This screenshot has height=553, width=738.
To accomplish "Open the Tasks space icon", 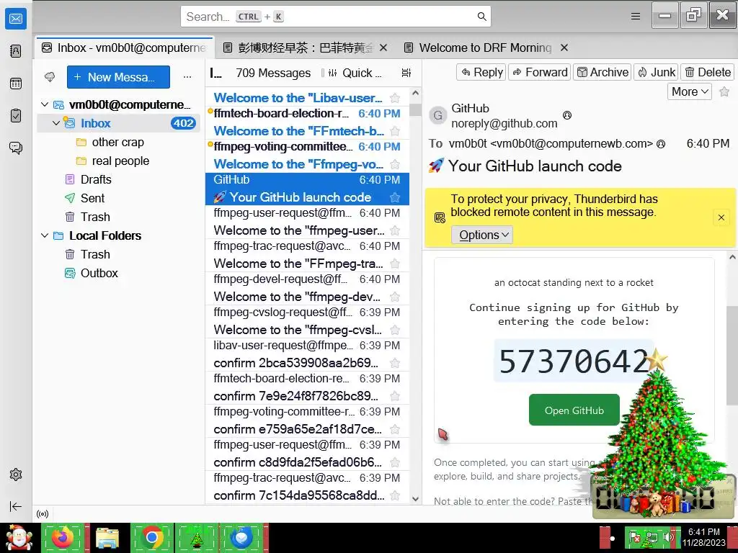I will (x=16, y=115).
